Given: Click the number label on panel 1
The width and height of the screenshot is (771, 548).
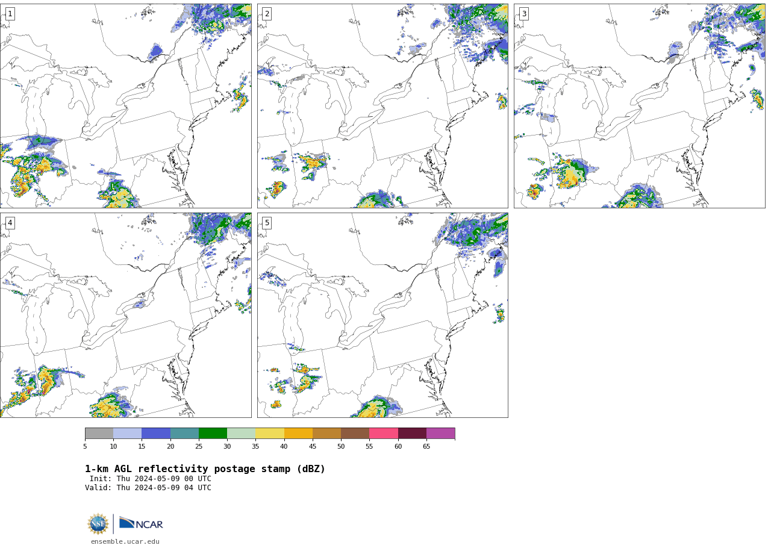Looking at the screenshot, I should 10,14.
